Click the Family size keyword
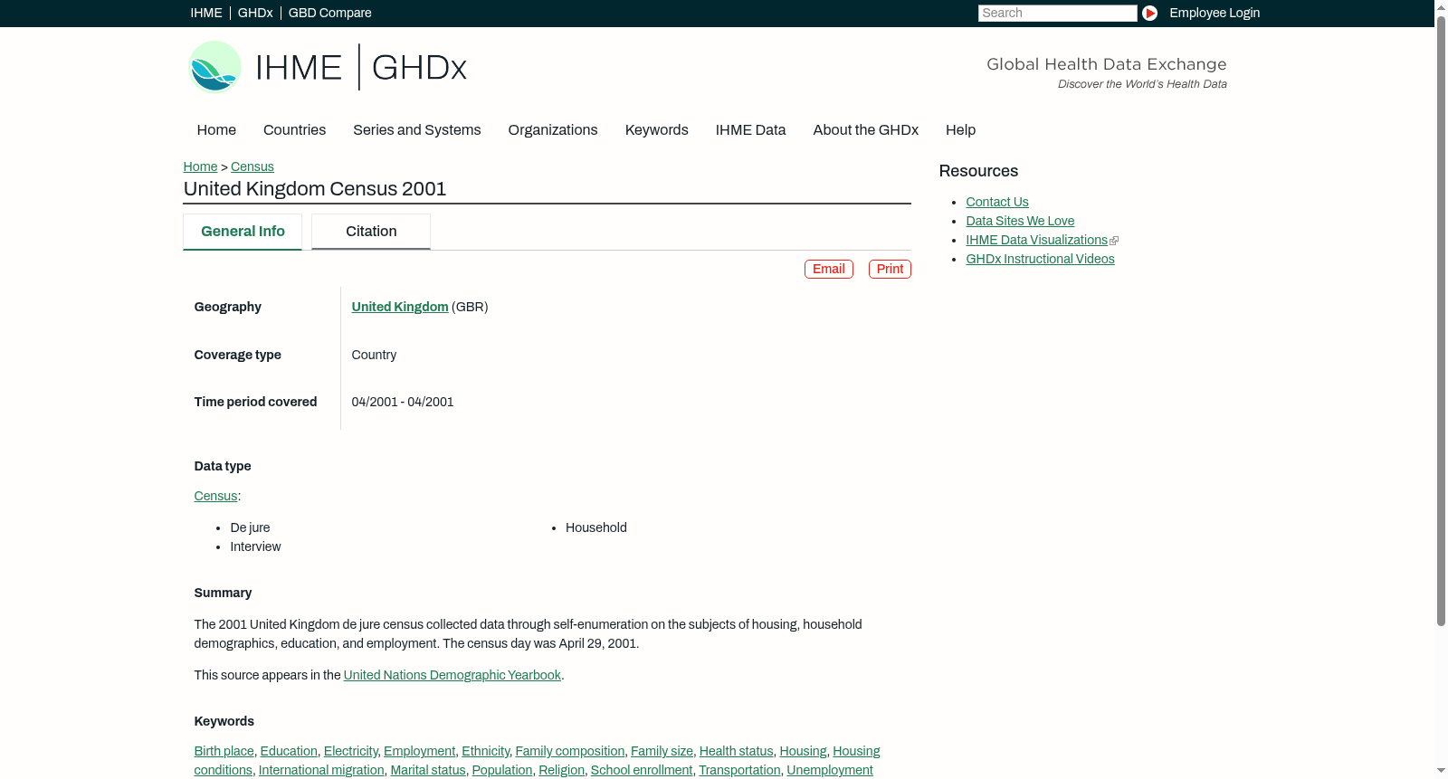Viewport: 1448px width, 779px height. point(662,751)
